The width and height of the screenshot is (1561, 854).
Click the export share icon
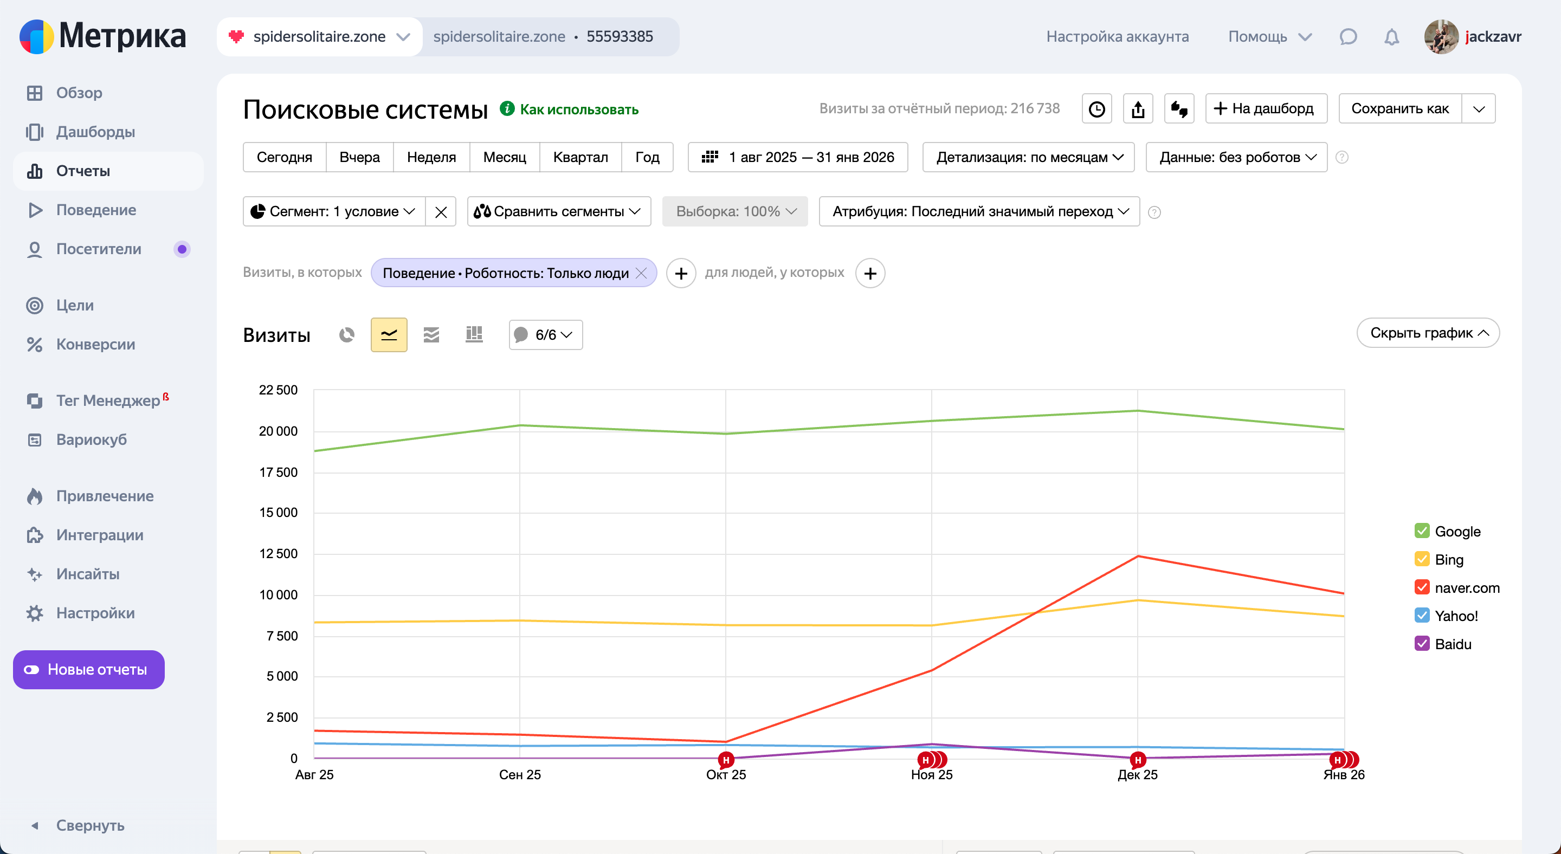click(1138, 109)
